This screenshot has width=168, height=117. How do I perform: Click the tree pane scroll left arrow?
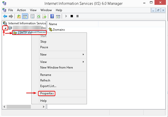[x=4, y=107]
